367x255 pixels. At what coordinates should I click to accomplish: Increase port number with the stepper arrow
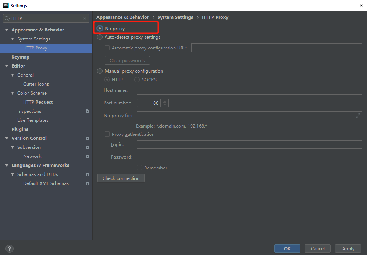(x=164, y=101)
